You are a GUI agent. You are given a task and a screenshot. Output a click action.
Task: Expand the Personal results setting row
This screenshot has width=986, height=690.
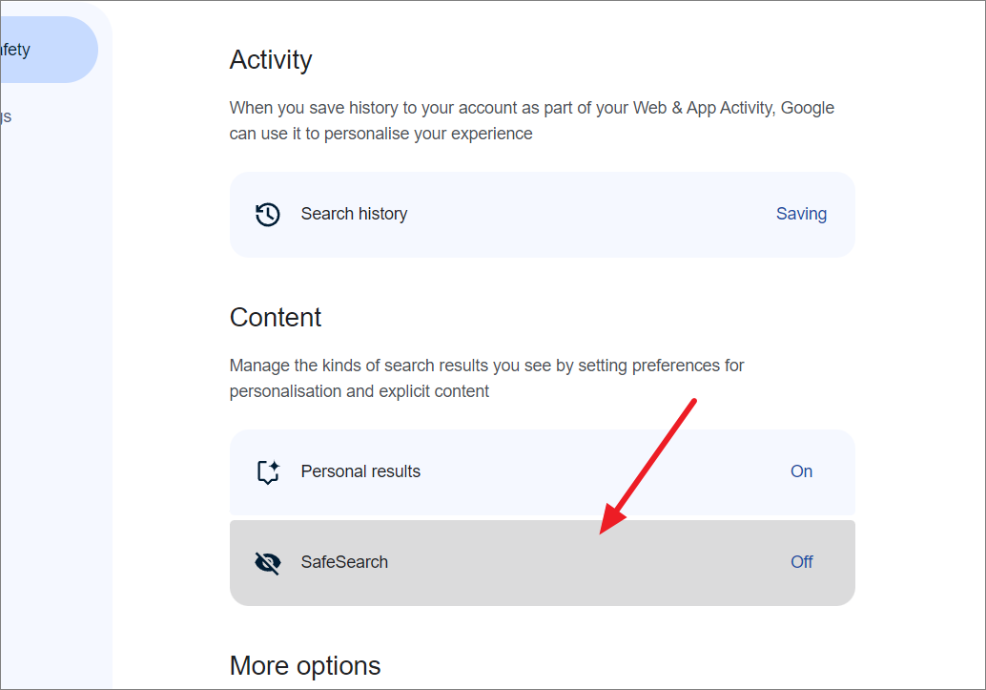(542, 471)
